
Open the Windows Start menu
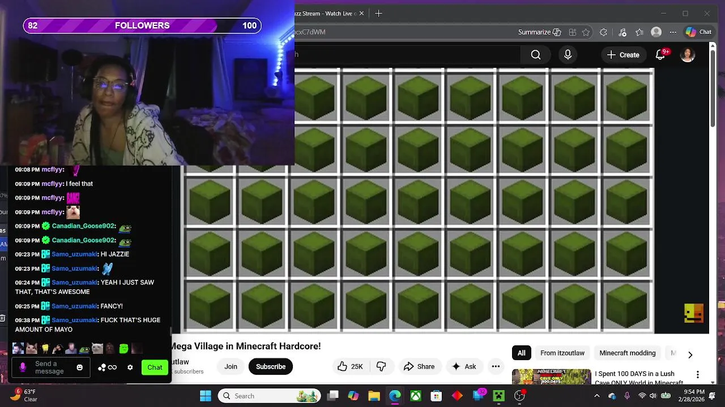pyautogui.click(x=206, y=396)
